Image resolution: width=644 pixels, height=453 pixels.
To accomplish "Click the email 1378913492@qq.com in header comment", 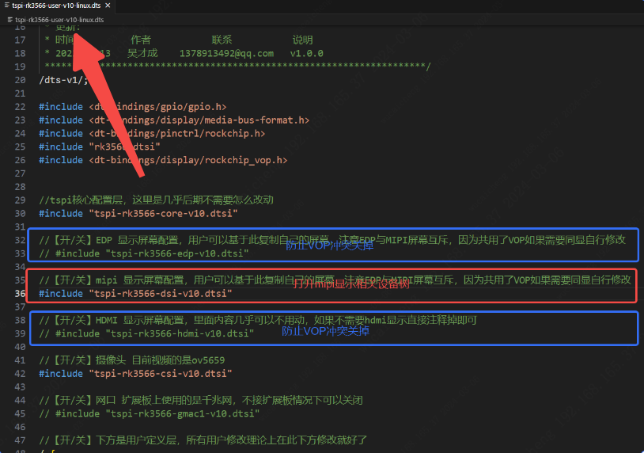I will pyautogui.click(x=226, y=53).
